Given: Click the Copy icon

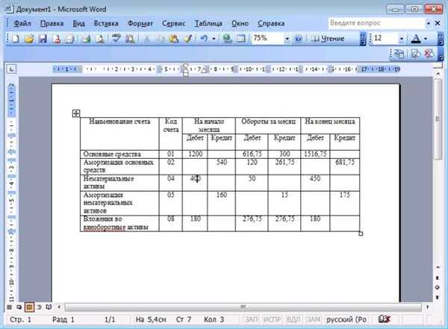Looking at the screenshot, I should pyautogui.click(x=161, y=39).
